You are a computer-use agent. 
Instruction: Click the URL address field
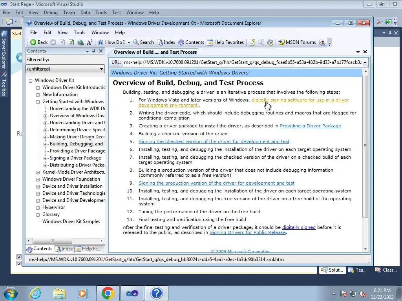click(x=242, y=62)
